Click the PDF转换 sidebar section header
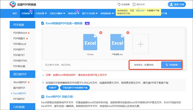The width and height of the screenshot is (193, 110). 22,25
